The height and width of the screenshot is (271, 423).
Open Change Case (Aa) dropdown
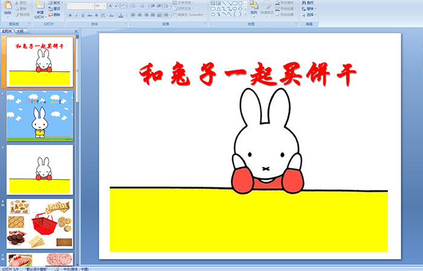point(112,15)
